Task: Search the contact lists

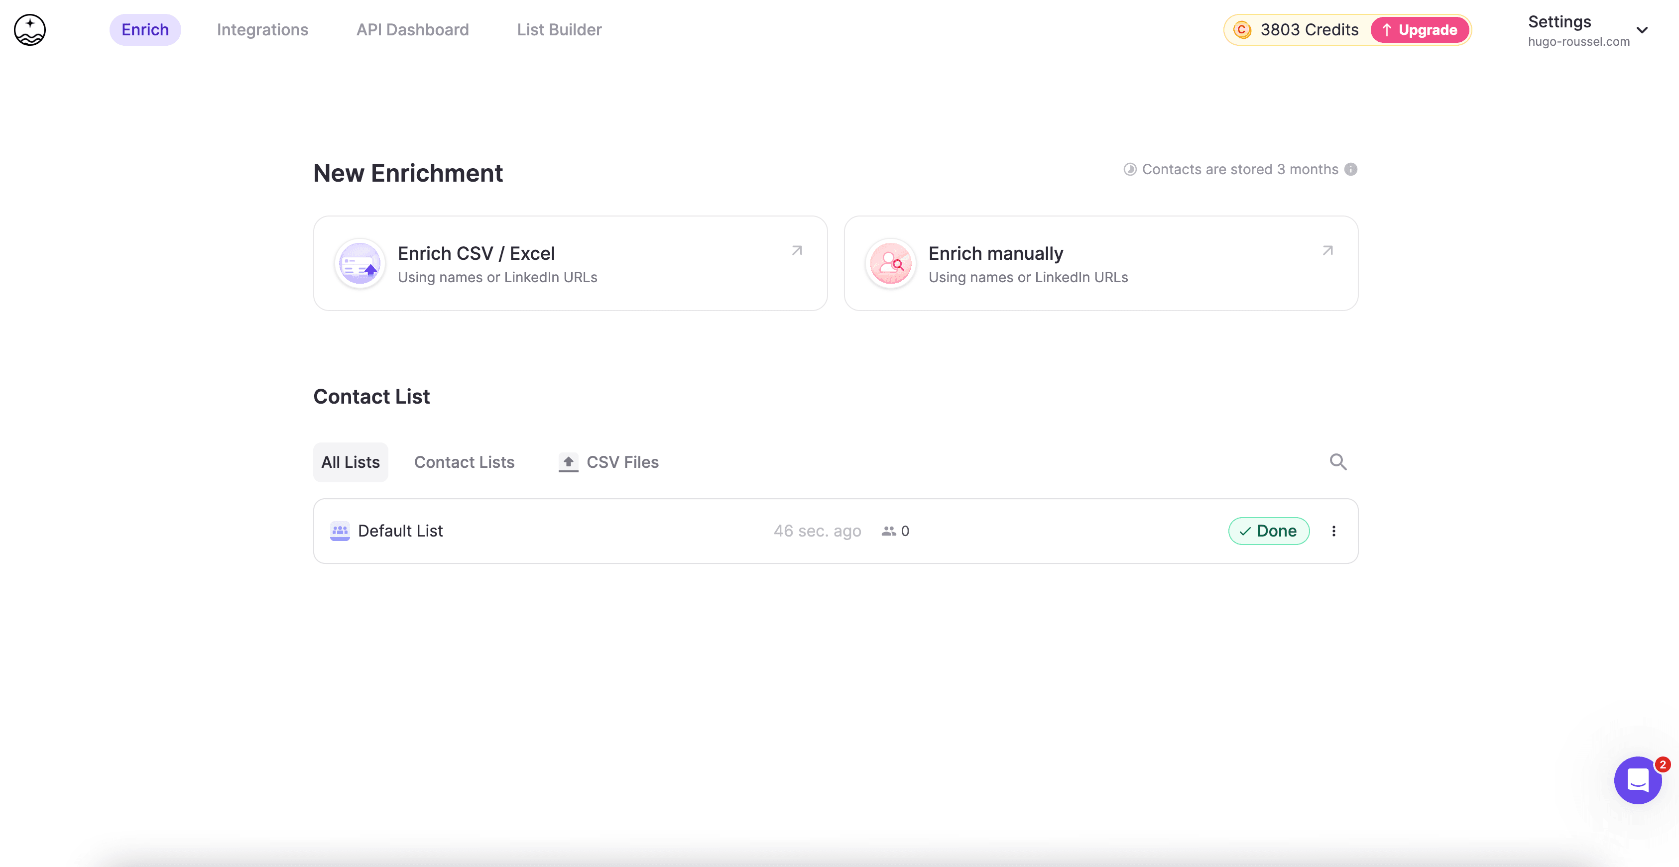Action: (x=1338, y=462)
